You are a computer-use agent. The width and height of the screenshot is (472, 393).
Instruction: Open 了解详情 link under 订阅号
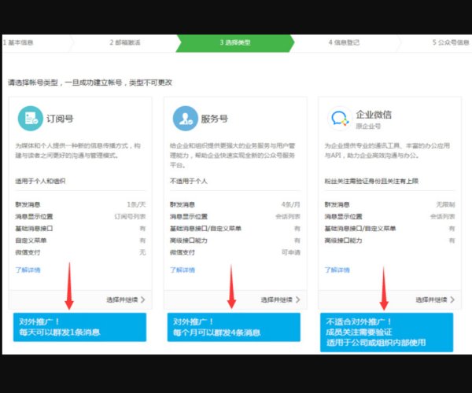(x=28, y=270)
